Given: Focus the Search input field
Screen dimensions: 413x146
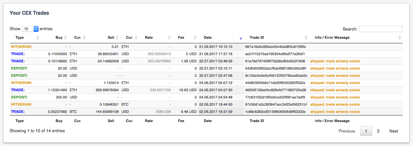Looking at the screenshot, I should [x=381, y=29].
